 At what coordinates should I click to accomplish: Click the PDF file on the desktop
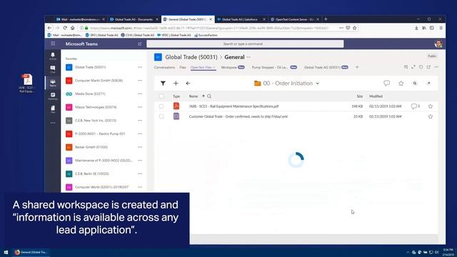[27, 84]
